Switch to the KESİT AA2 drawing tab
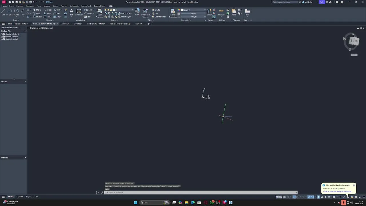The image size is (366, 206). tap(65, 24)
